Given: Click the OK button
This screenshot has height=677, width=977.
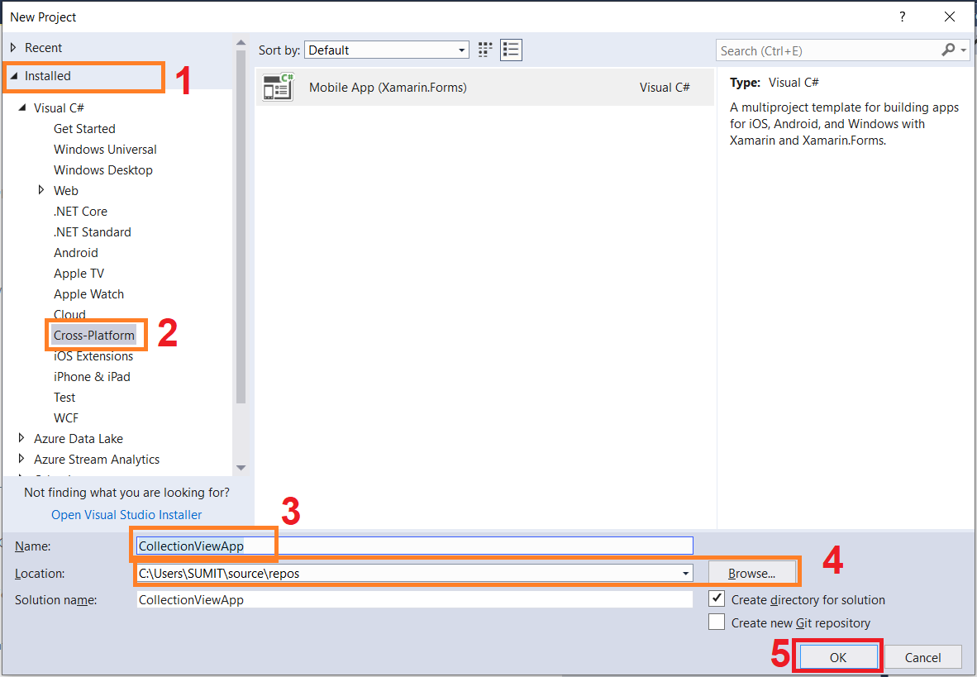Looking at the screenshot, I should click(837, 656).
